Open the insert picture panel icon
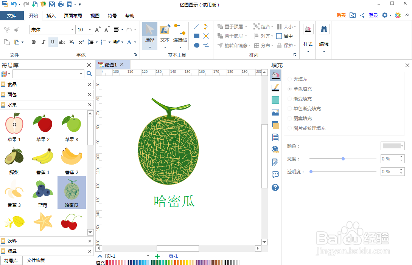412x265 pixels. pyautogui.click(x=275, y=112)
